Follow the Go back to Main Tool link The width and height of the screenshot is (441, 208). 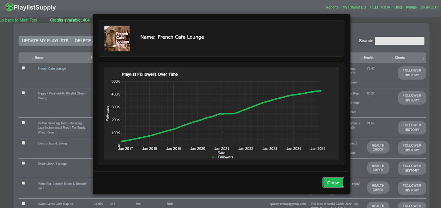pyautogui.click(x=18, y=20)
